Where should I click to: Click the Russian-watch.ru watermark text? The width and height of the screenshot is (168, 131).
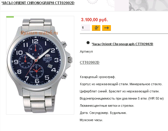click(x=39, y=33)
